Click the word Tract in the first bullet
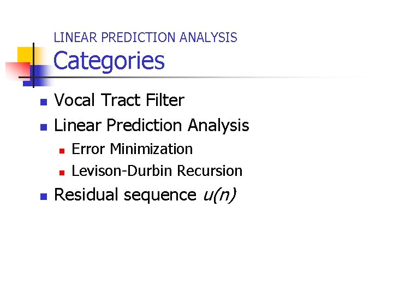Viewport: 393px width, 295px height. click(x=122, y=101)
